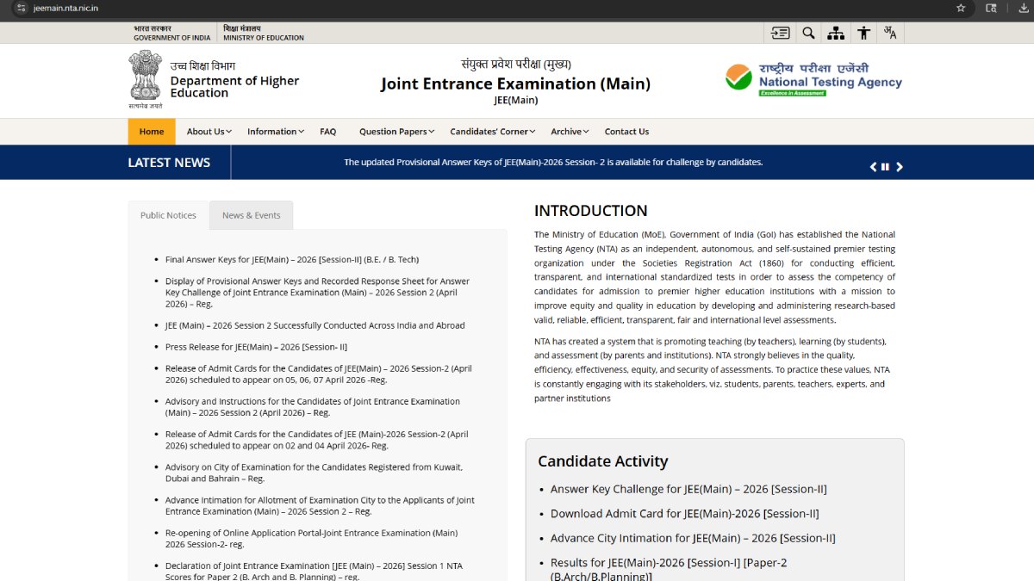1034x581 pixels.
Task: Open Answer Key Challenge for JEE(Main) Session-II
Action: click(688, 488)
